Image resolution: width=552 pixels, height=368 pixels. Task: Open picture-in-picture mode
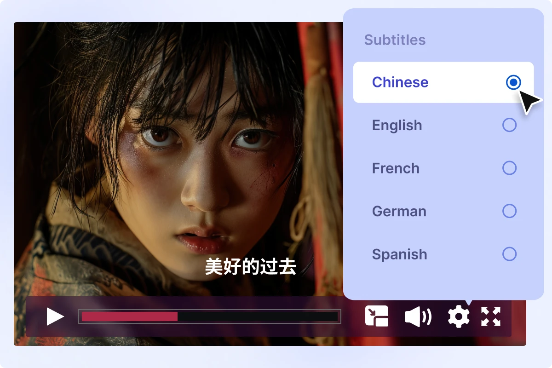(377, 316)
